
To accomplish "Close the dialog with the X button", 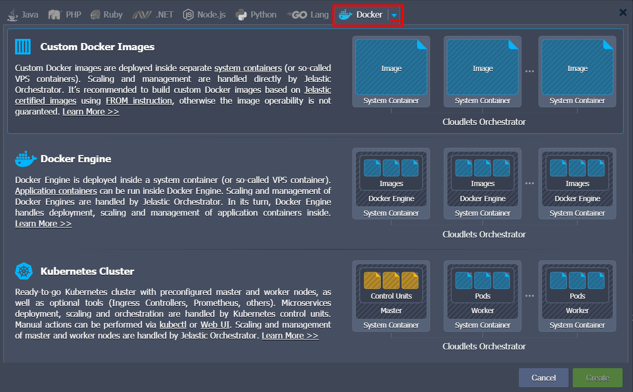I will click(623, 12).
